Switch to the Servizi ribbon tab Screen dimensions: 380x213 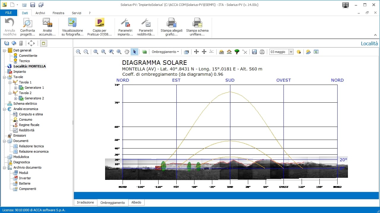[x=77, y=13]
